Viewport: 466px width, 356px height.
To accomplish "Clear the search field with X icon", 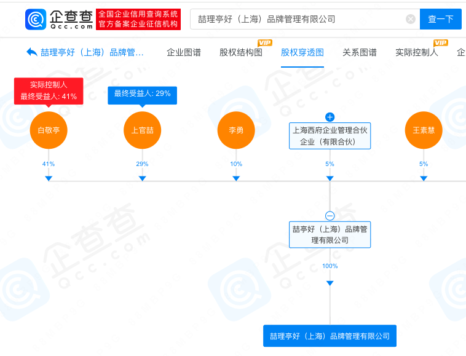I will pyautogui.click(x=411, y=19).
